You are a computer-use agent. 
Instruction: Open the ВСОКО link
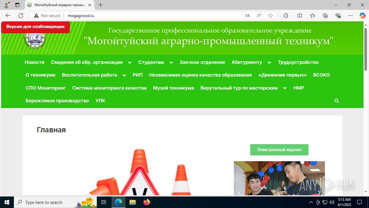tap(321, 75)
